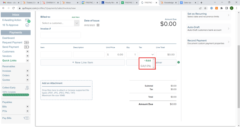Viewport: 240px width, 127px height.
Task: Bookmark this page with the star icon
Action: click(x=205, y=8)
